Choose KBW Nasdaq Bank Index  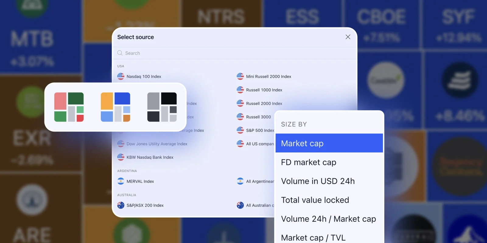point(150,157)
